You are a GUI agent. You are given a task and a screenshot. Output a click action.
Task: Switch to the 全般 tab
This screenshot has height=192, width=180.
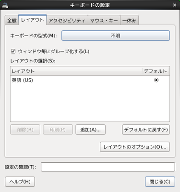coord(12,21)
